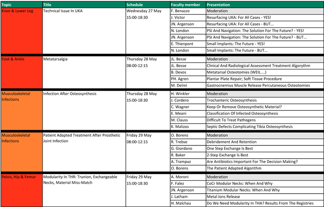
Task: Select the Wednesday 27 May schedule text
Action: tap(144, 11)
